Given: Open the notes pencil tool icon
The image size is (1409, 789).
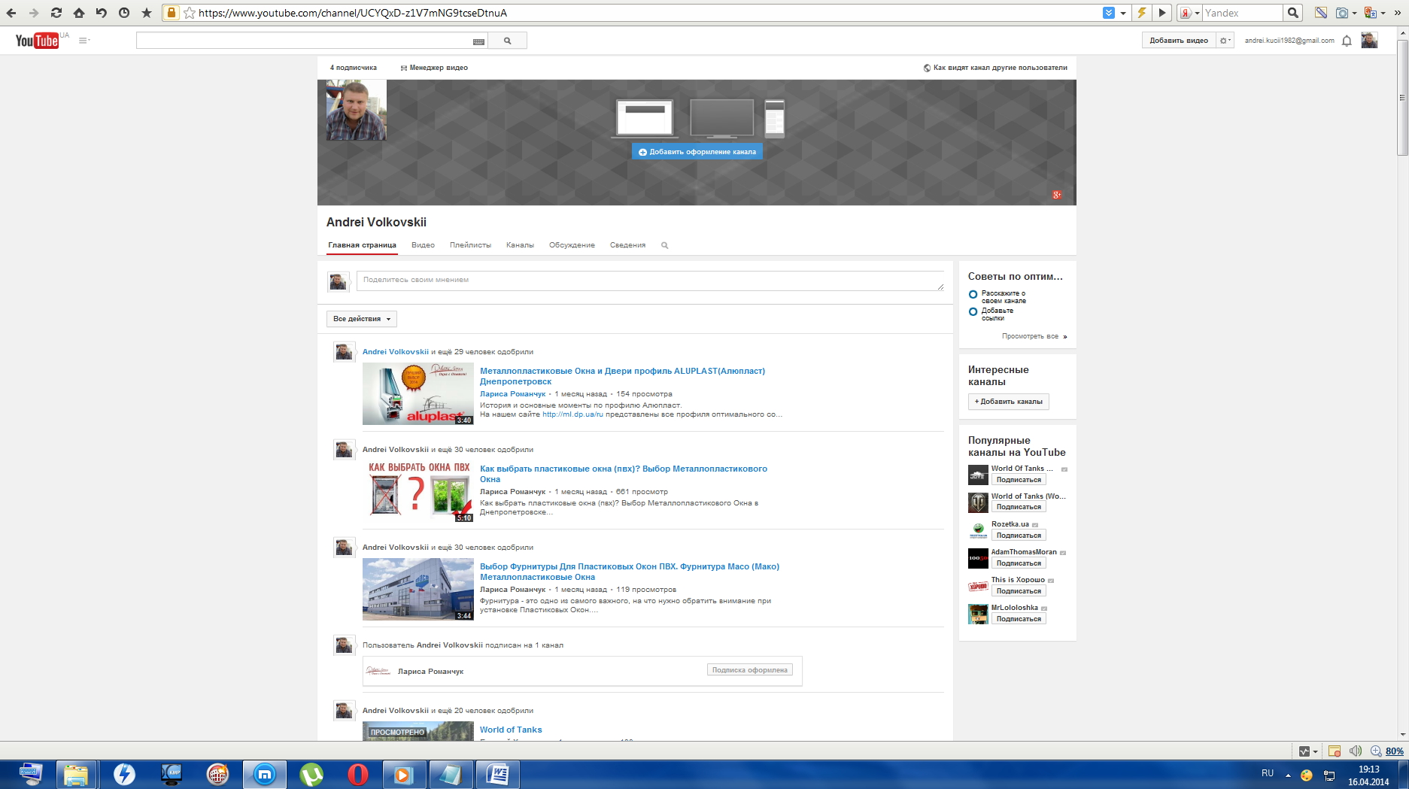Looking at the screenshot, I should [x=1321, y=13].
